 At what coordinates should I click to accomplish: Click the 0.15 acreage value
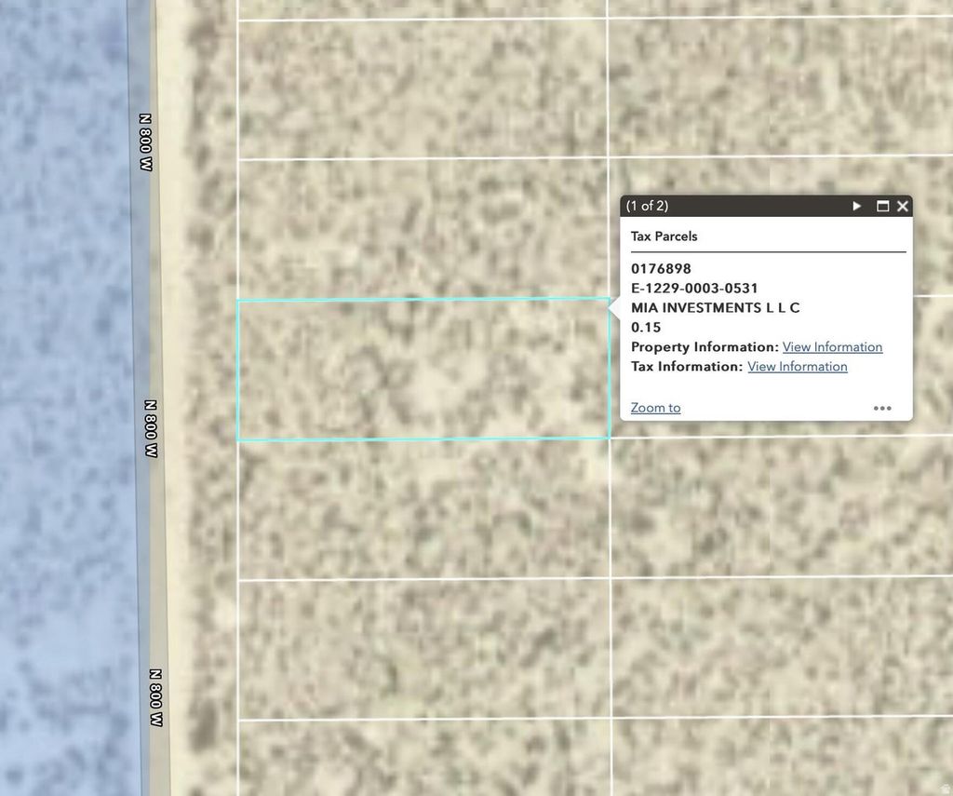646,327
